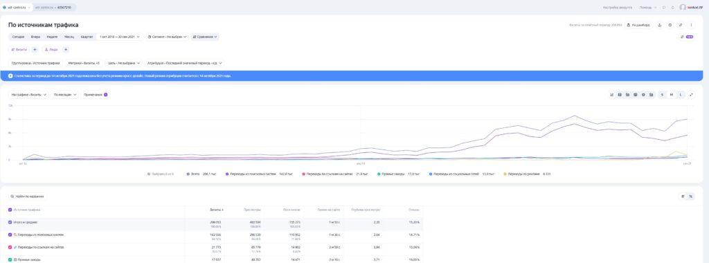The image size is (709, 263).
Task: Click the info icon in the blue banner
Action: point(11,76)
